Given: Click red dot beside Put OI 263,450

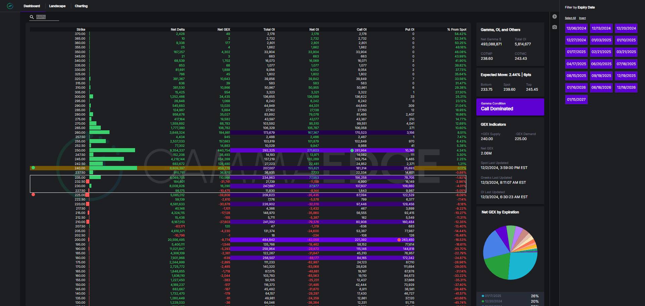Looking at the screenshot, I should coord(399,240).
